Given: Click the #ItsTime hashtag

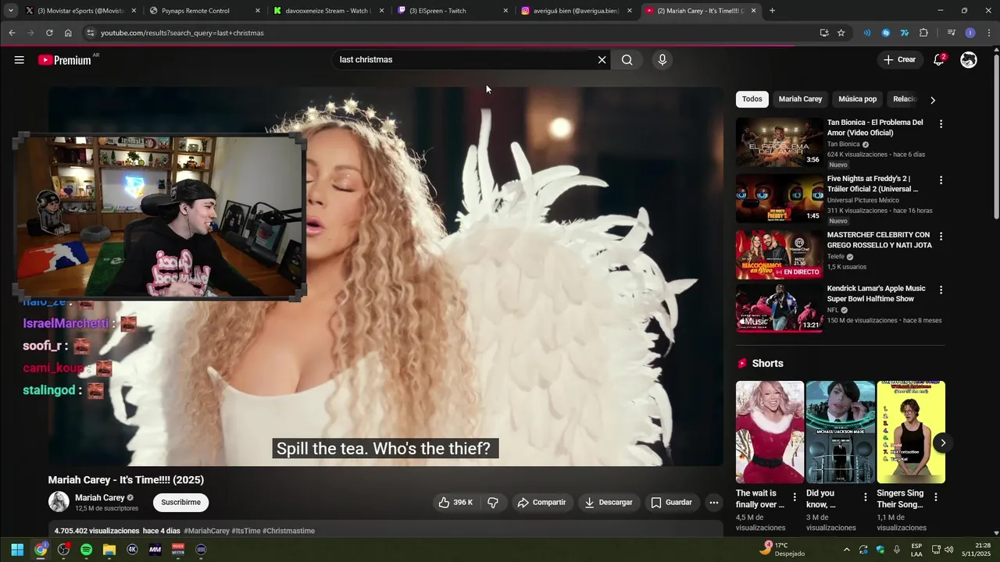Looking at the screenshot, I should [246, 531].
